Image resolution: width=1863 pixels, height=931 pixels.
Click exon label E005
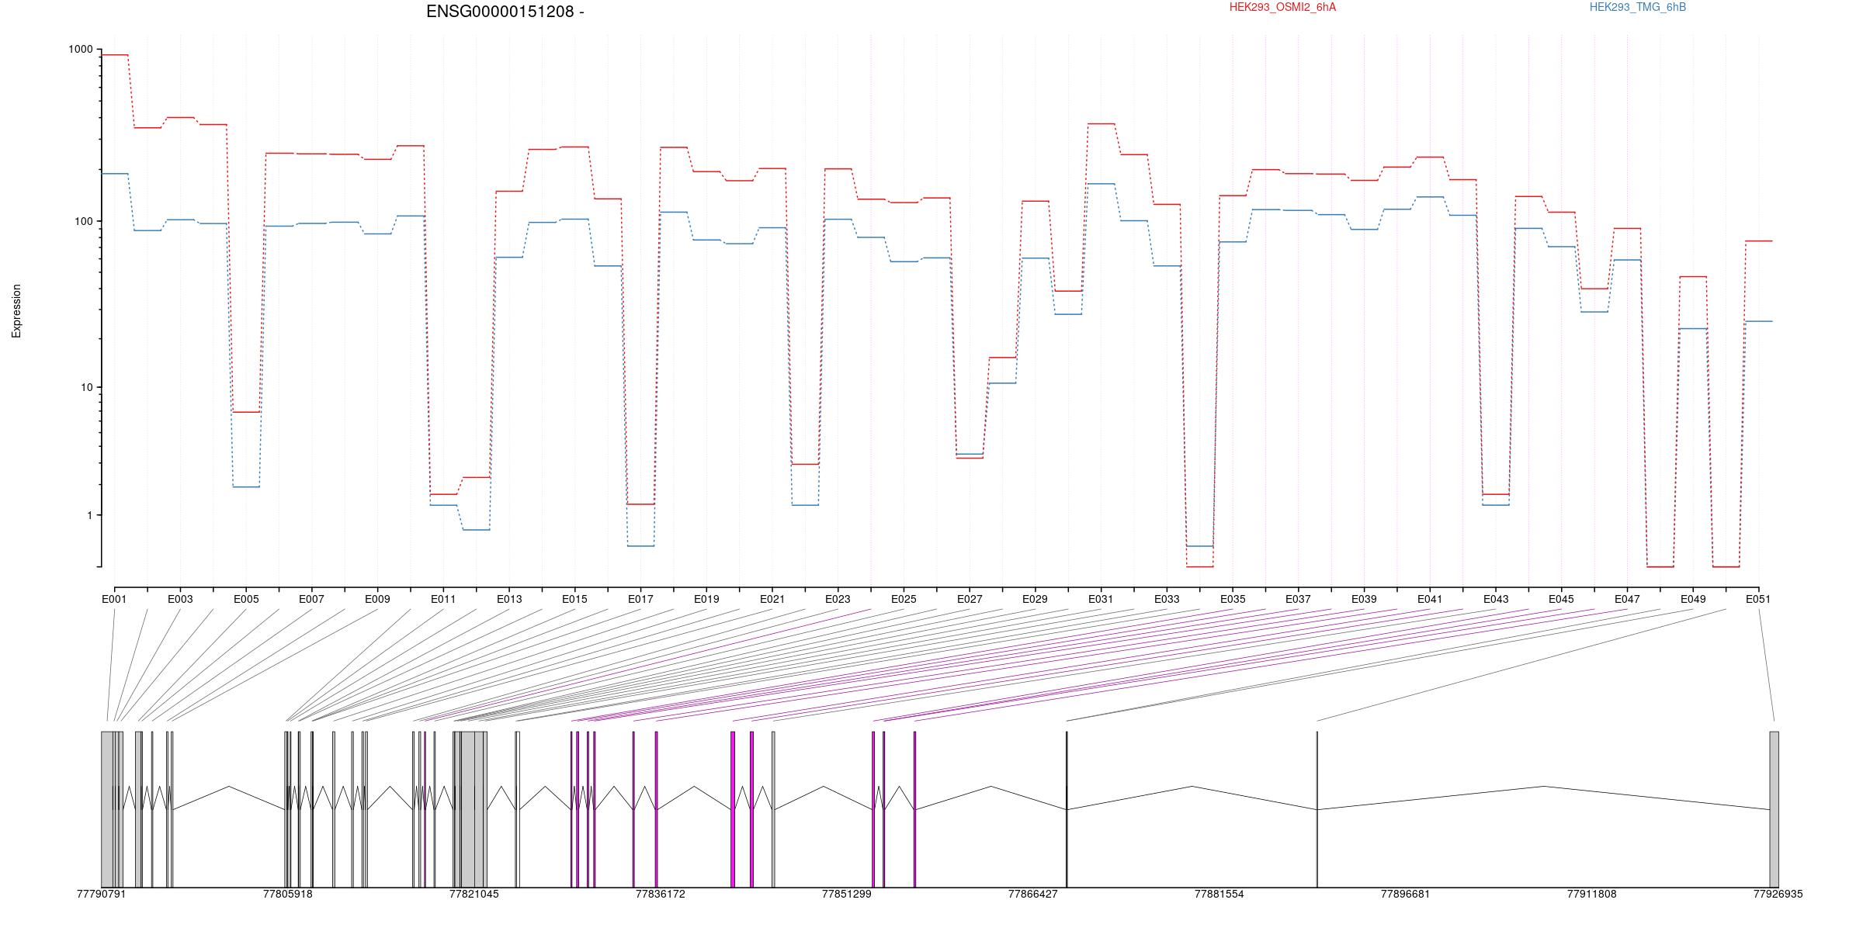(x=246, y=599)
